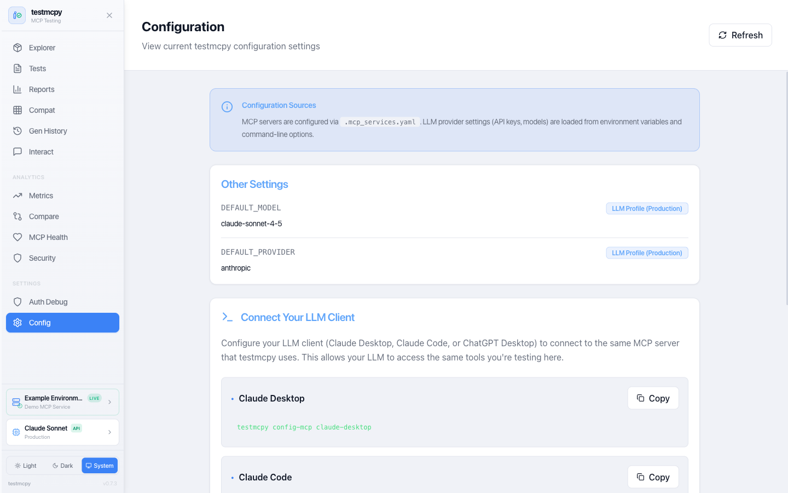Click the testmcpy logo icon
788x493 pixels.
pos(17,15)
